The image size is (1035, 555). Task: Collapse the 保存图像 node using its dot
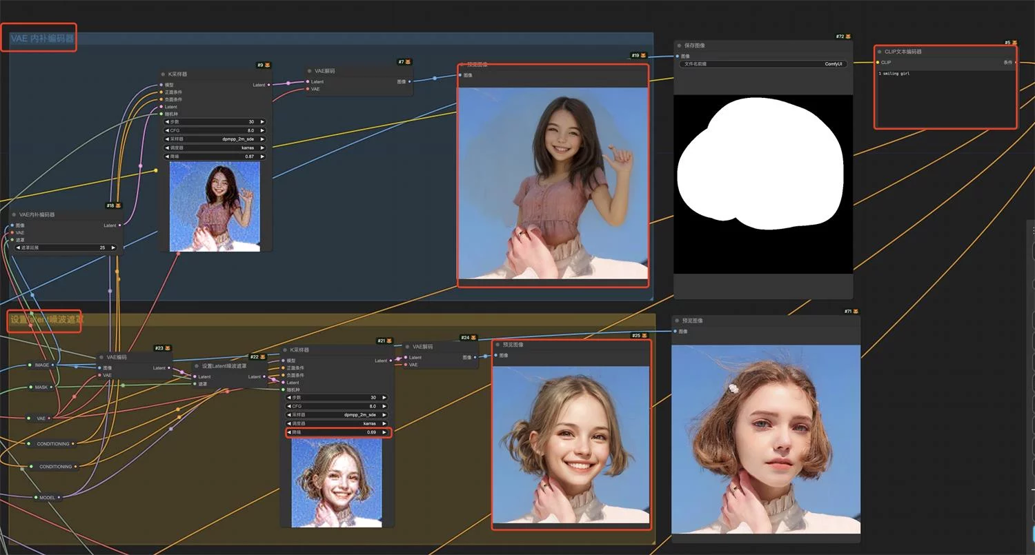pos(679,46)
